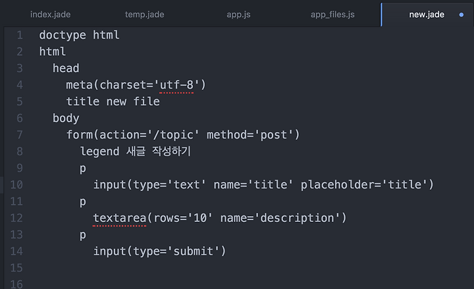Image resolution: width=474 pixels, height=289 pixels.
Task: Click line number 12 in the gutter
Action: (x=16, y=218)
